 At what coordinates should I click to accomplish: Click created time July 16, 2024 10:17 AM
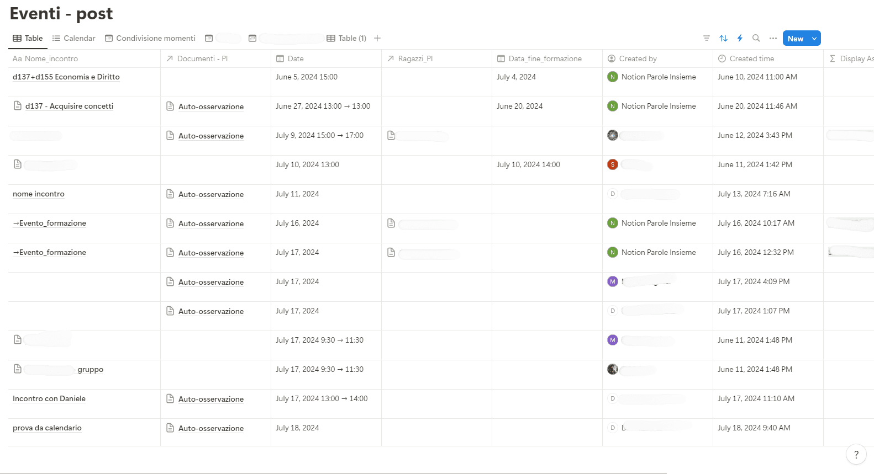tap(756, 223)
